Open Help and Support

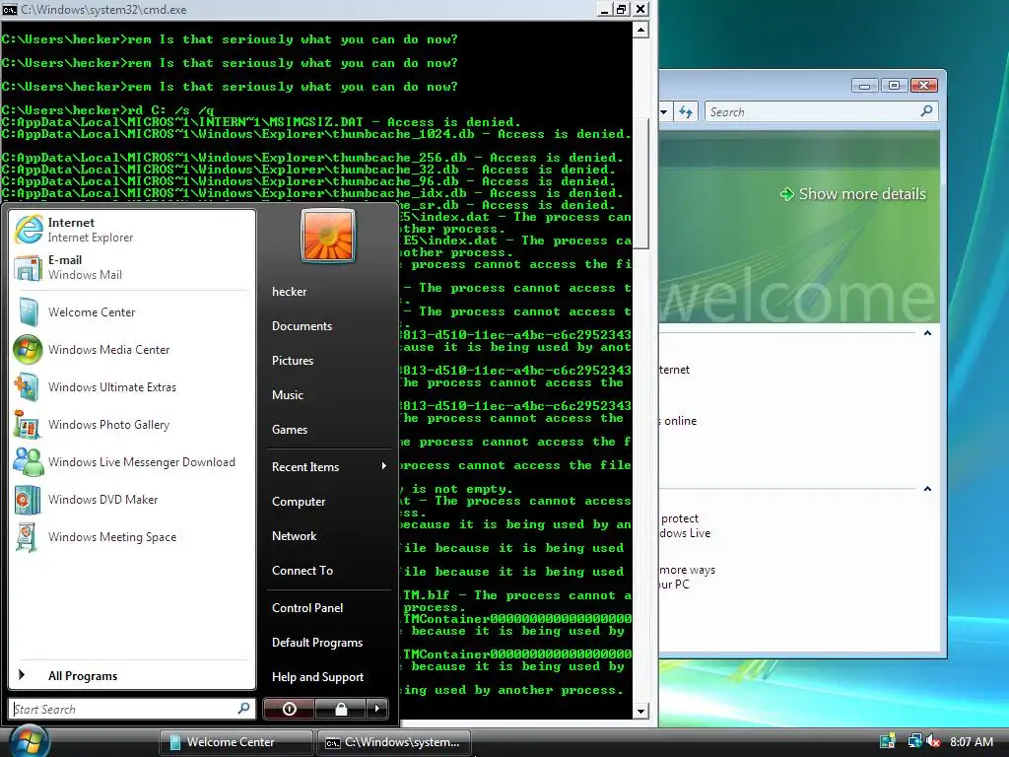318,676
